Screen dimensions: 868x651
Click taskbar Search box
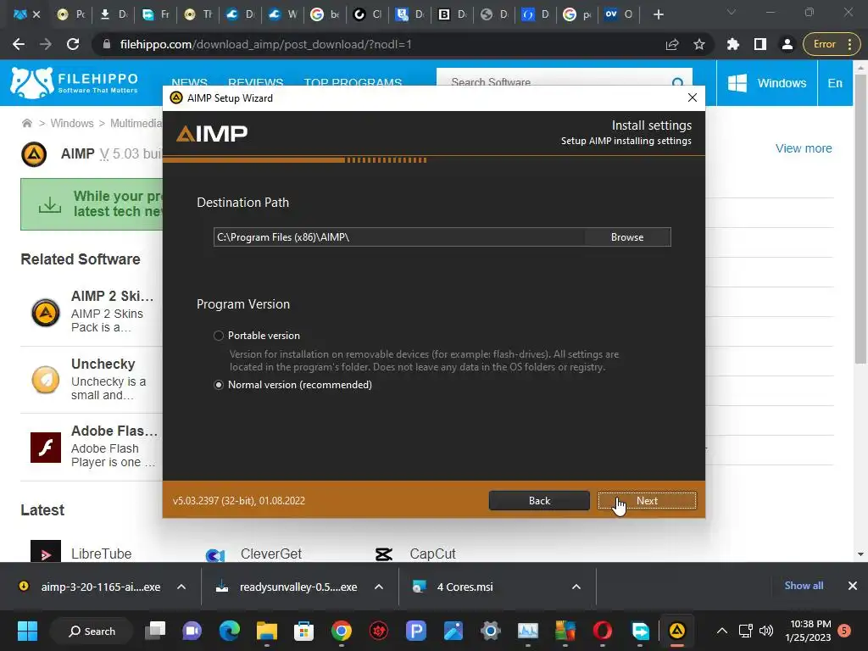(x=92, y=631)
